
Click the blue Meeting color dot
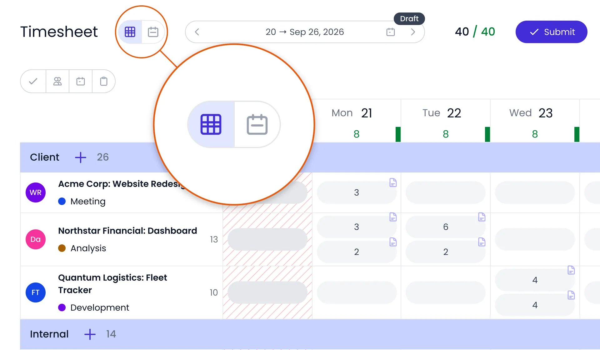(62, 201)
